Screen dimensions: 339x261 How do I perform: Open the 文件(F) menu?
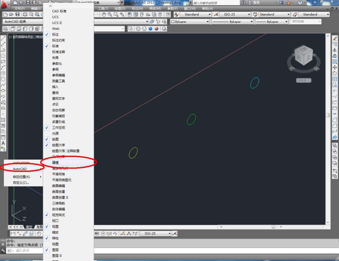20,9
